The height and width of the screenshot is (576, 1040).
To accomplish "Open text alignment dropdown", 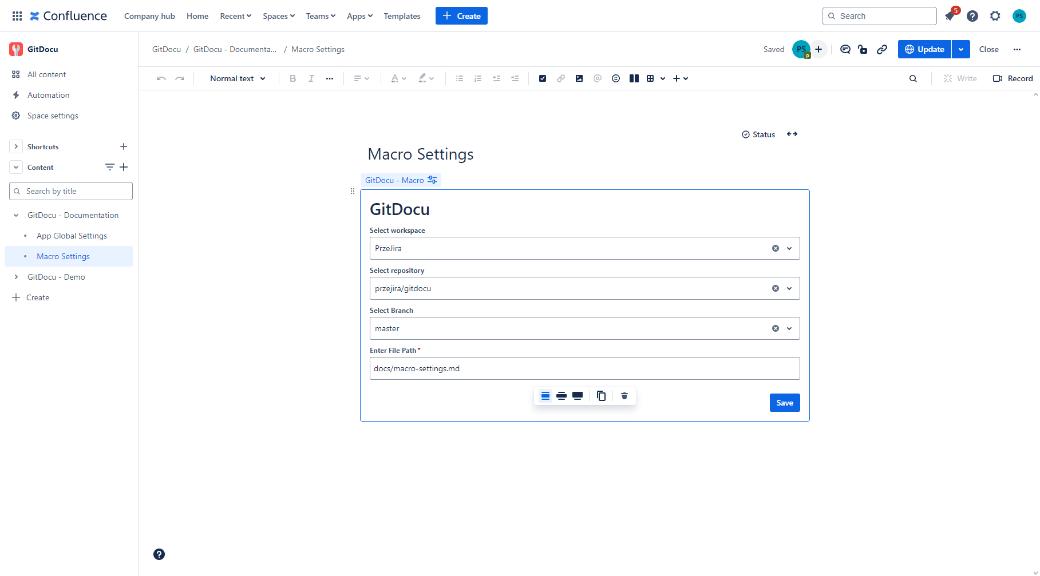I will pos(362,78).
